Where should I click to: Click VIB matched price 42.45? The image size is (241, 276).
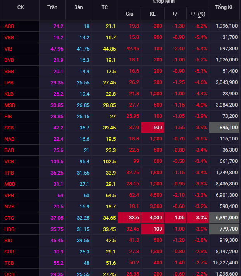133,49
